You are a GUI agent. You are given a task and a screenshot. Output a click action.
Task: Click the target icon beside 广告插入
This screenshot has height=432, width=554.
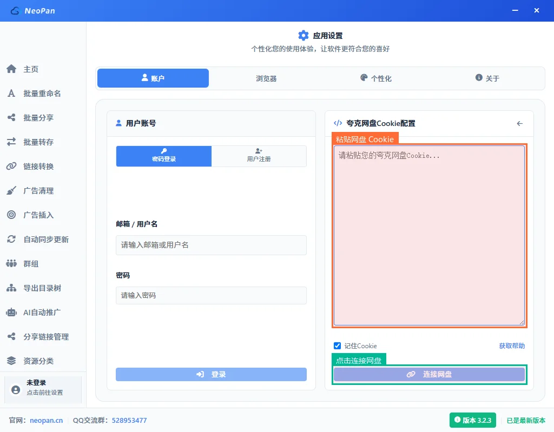11,215
